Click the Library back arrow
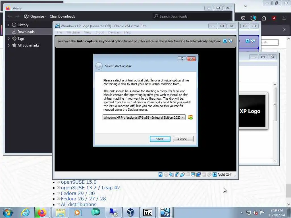291x218 pixels. pyautogui.click(x=10, y=16)
